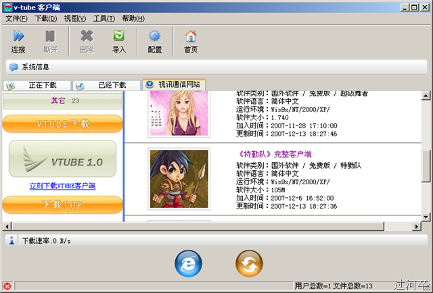The width and height of the screenshot is (433, 293).
Task: Switch to the 已经下载 tab
Action: tap(107, 85)
